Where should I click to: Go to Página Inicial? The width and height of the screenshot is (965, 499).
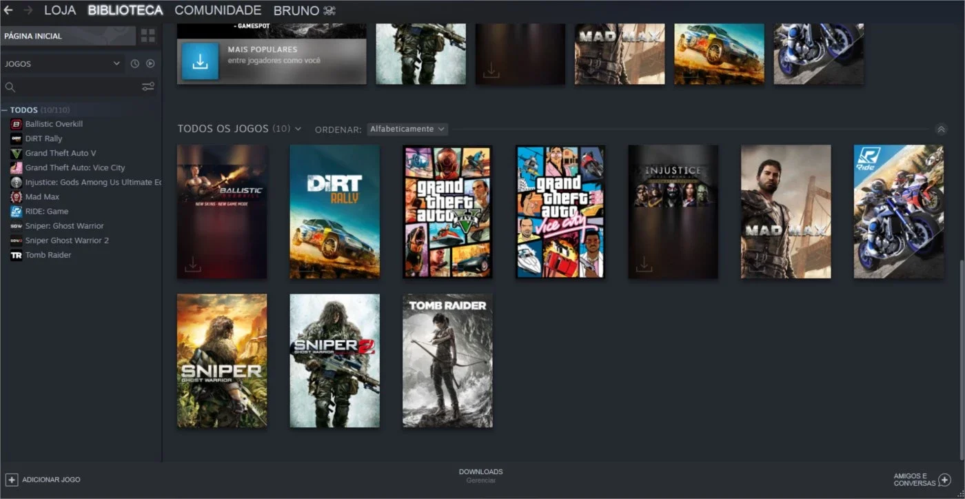click(68, 36)
